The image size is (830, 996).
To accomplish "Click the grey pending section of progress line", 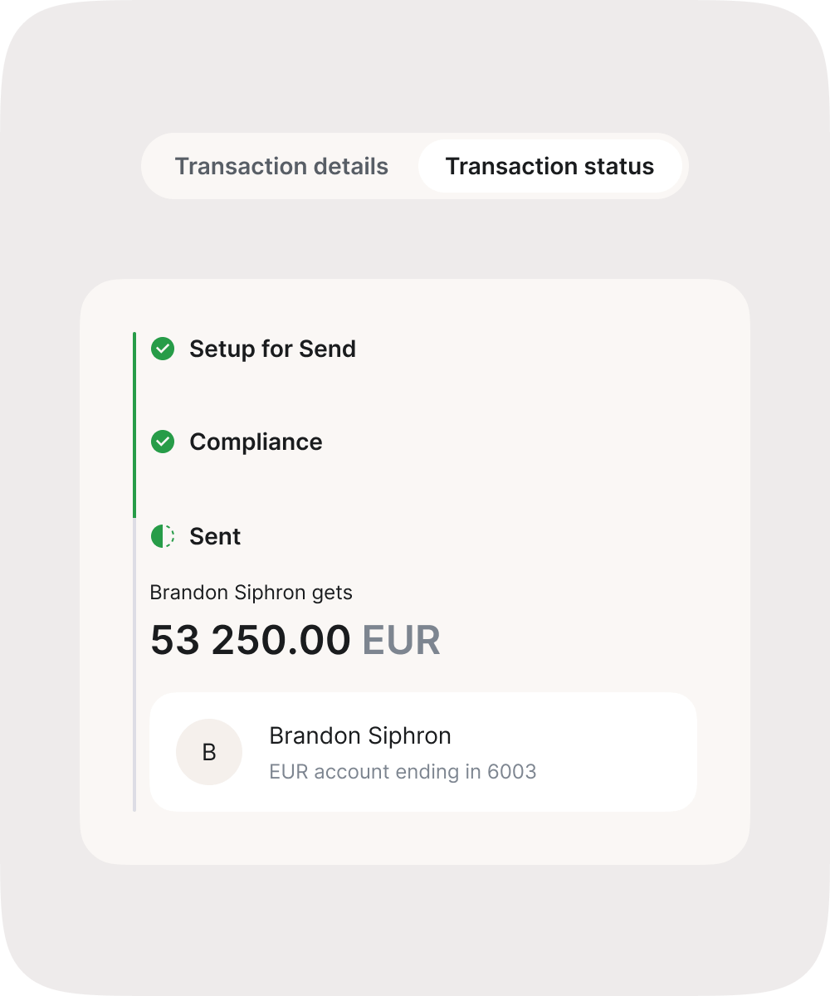I will tap(134, 664).
